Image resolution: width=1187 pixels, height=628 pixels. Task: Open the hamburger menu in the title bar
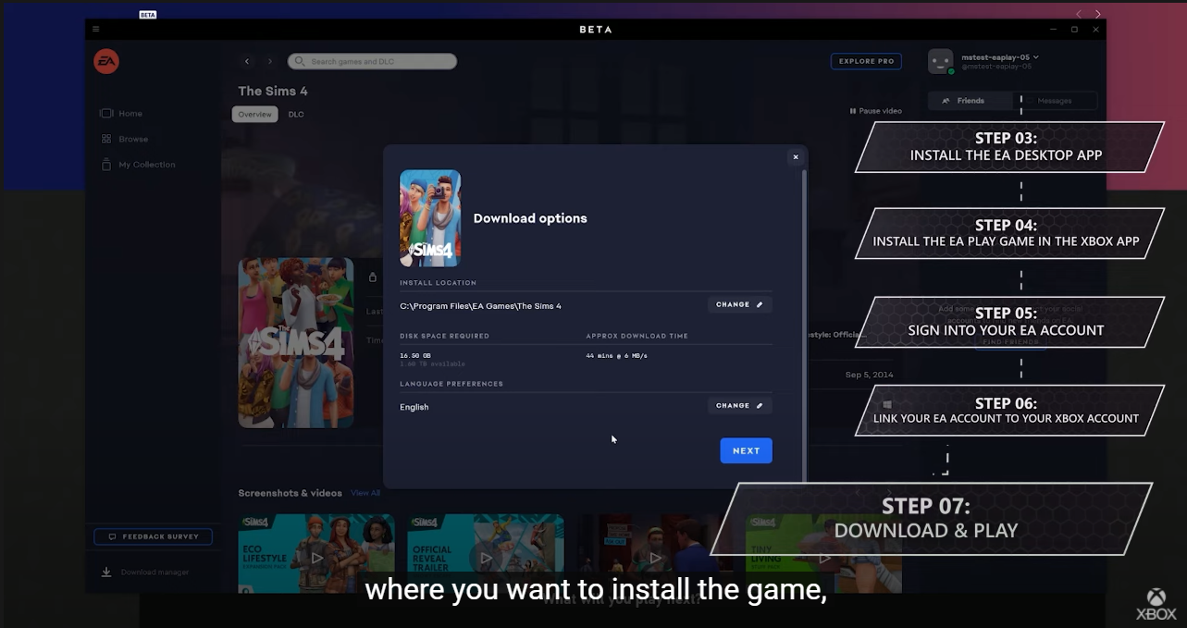[95, 30]
